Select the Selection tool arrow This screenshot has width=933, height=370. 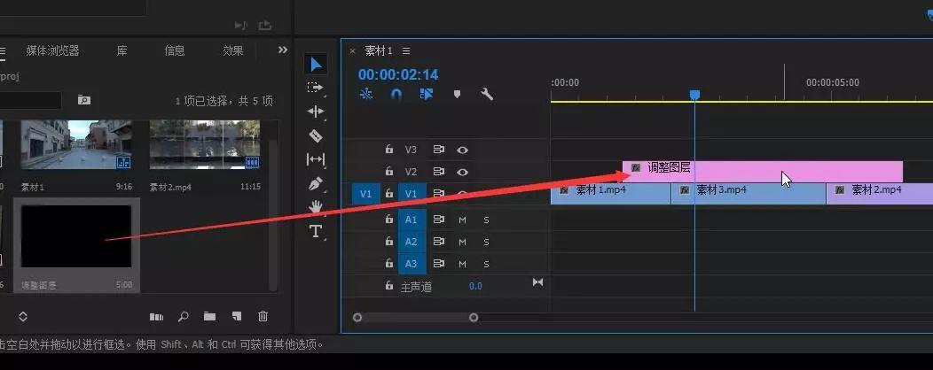click(x=316, y=64)
